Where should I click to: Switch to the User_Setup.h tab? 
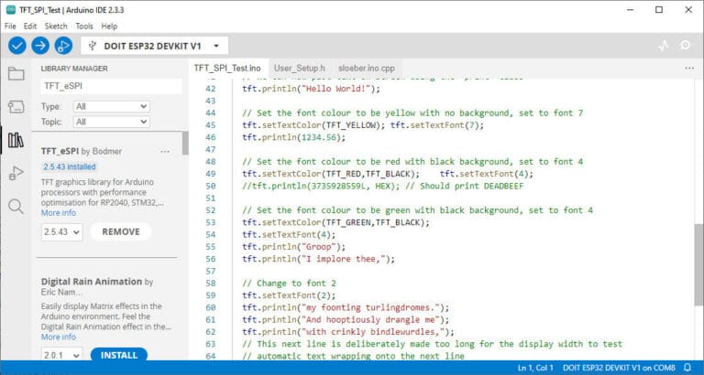click(x=299, y=68)
